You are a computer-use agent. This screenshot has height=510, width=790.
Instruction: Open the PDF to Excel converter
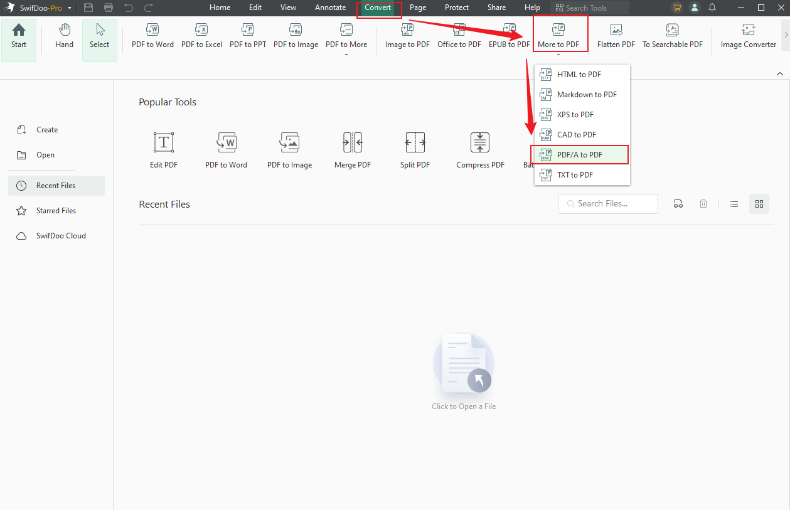tap(201, 35)
